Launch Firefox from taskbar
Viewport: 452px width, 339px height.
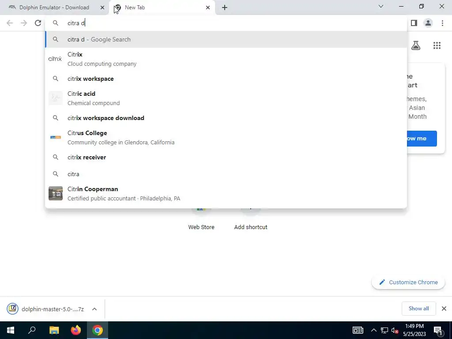(x=76, y=330)
